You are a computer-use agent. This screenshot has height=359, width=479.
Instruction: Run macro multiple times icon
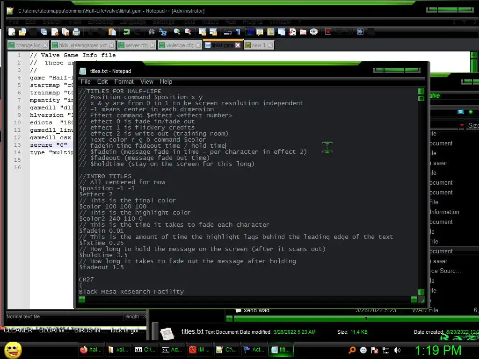[361, 32]
